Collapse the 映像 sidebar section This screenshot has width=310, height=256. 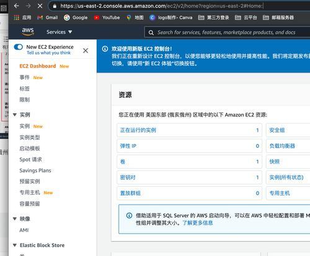pyautogui.click(x=15, y=219)
